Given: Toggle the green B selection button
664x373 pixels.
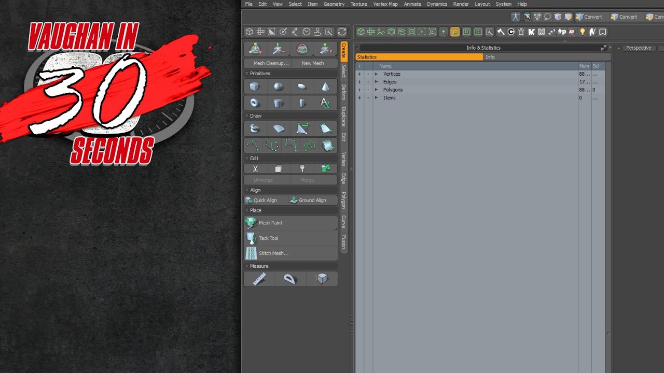Looking at the screenshot, I should point(466,32).
